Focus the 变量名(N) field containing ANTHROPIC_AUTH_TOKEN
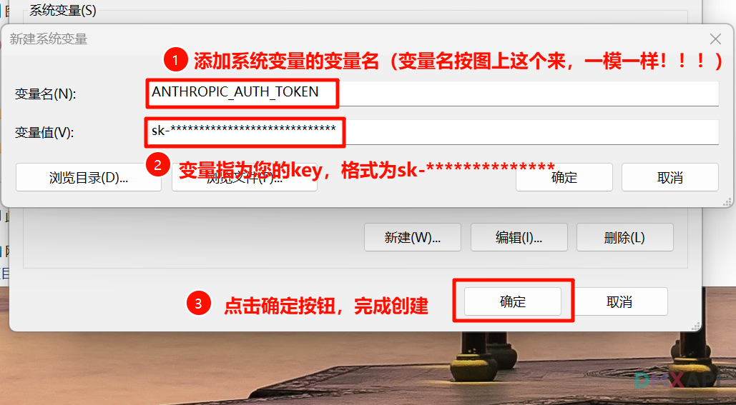The width and height of the screenshot is (736, 405). [x=432, y=94]
